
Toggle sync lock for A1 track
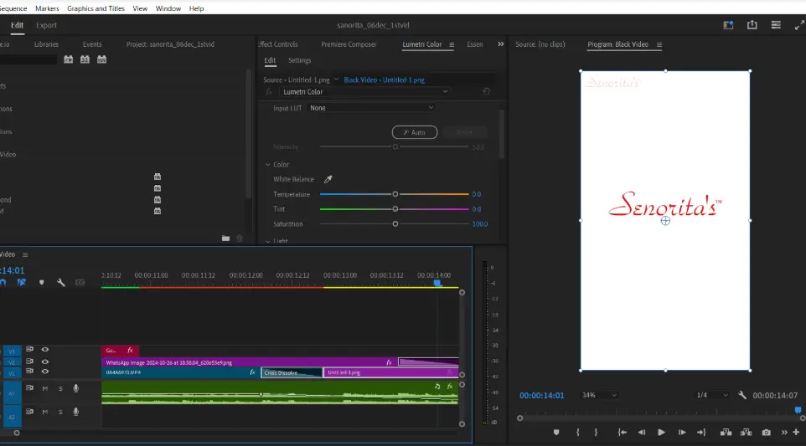tap(30, 388)
